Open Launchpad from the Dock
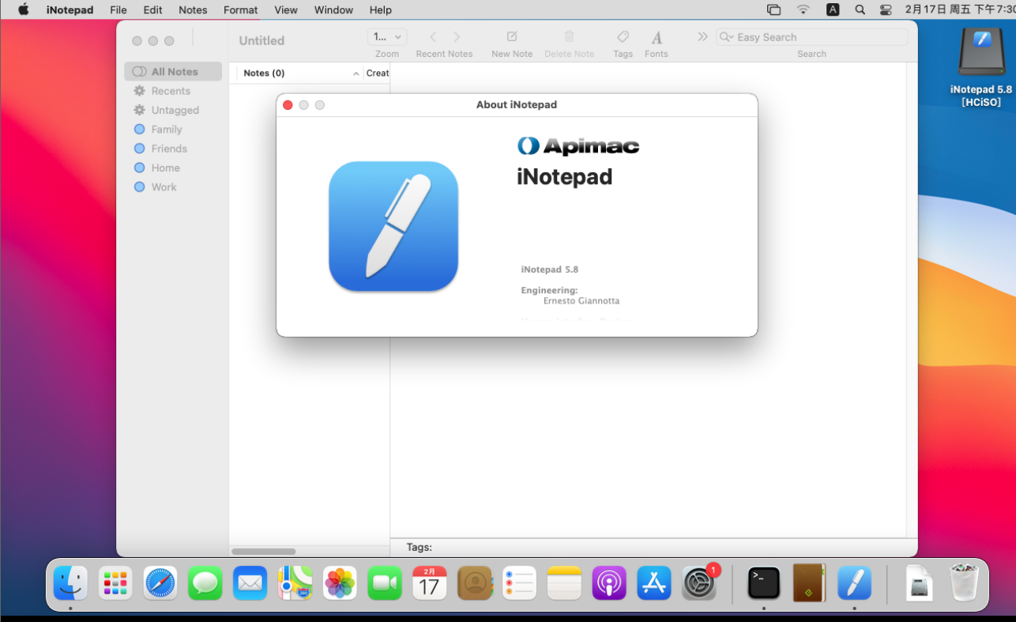Screen dimensions: 1016x622 click(115, 584)
